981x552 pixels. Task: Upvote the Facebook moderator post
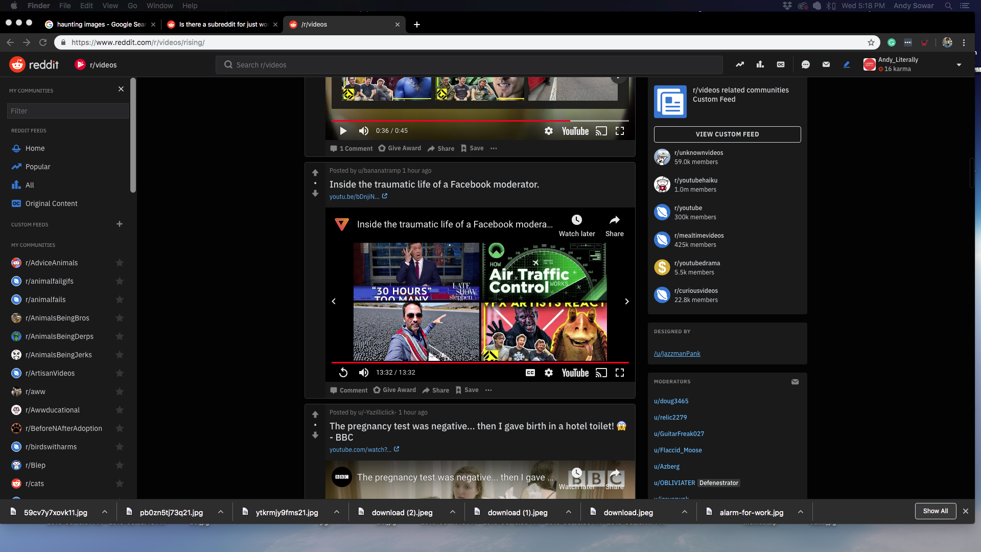pos(315,173)
